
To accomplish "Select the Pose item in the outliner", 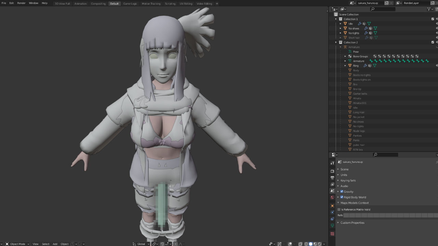I will point(356,52).
